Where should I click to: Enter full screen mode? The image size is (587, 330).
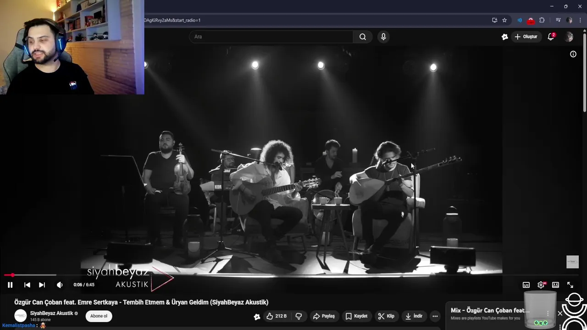[570, 285]
